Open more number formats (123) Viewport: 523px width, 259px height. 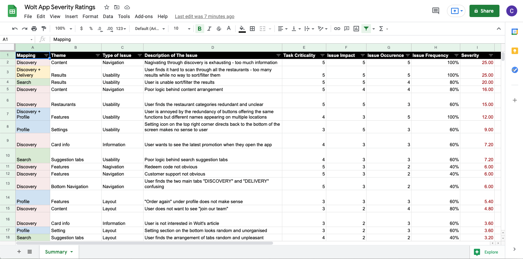click(x=121, y=29)
